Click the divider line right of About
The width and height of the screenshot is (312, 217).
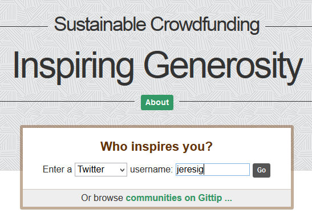245,102
